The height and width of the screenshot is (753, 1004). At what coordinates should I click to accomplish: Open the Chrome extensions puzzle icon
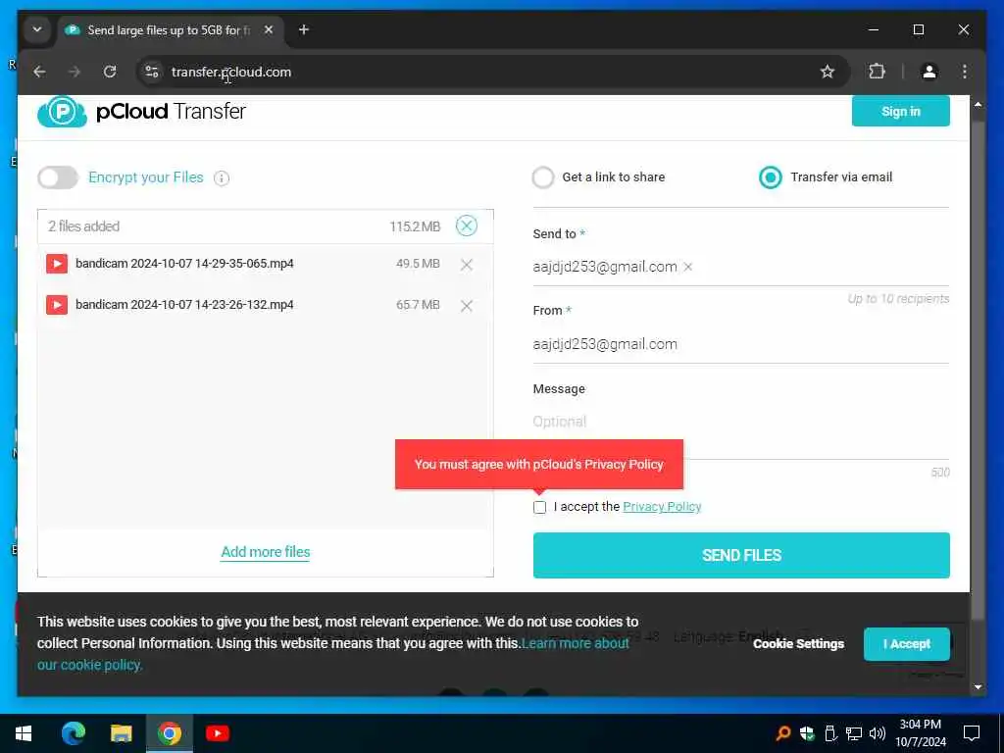[877, 72]
